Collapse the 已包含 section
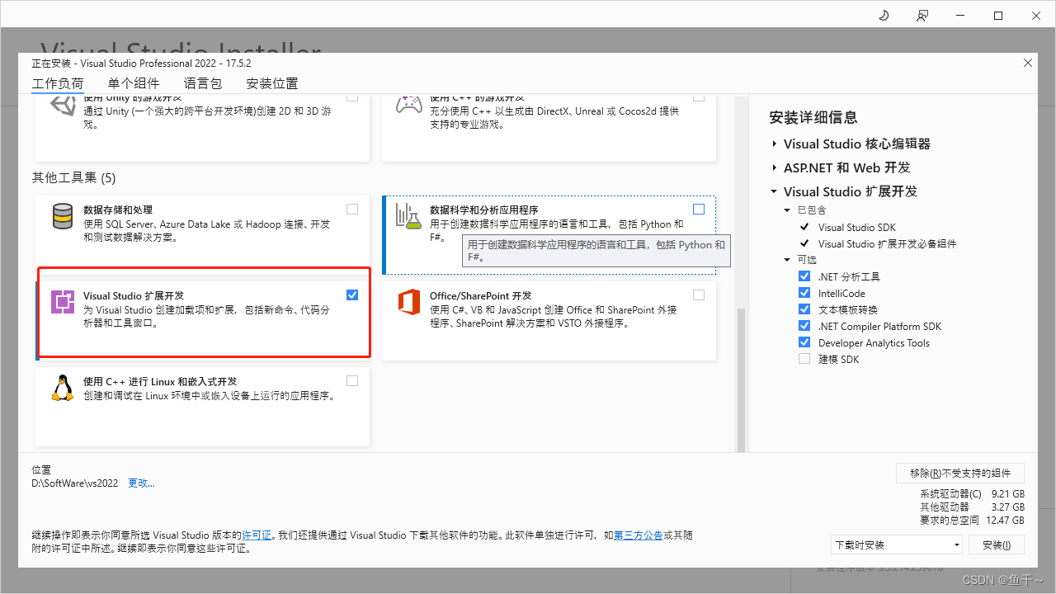This screenshot has width=1056, height=594. coord(788,210)
